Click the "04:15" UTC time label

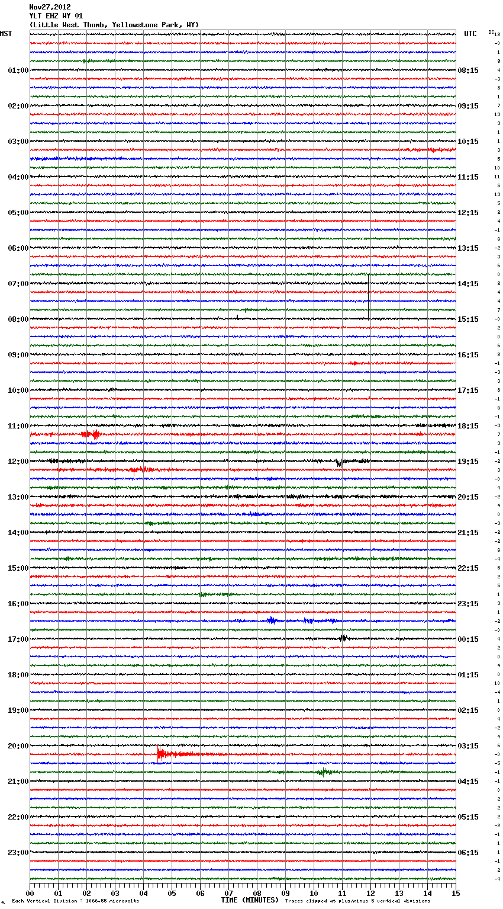[x=468, y=782]
